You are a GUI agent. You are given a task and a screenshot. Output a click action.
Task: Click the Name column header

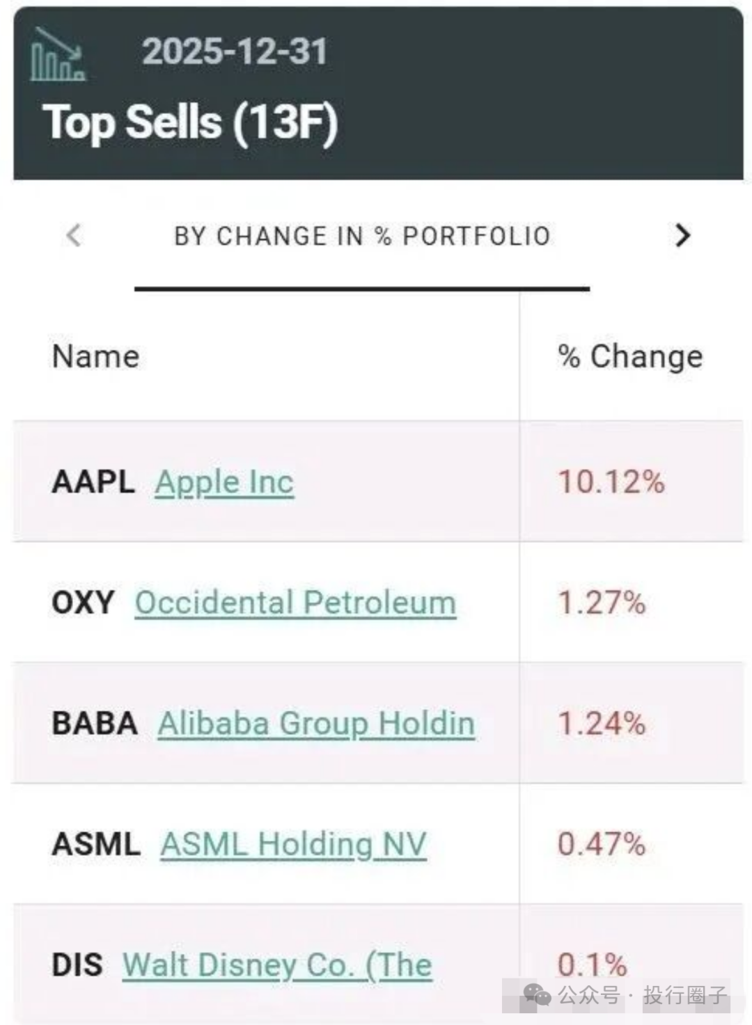pos(96,356)
